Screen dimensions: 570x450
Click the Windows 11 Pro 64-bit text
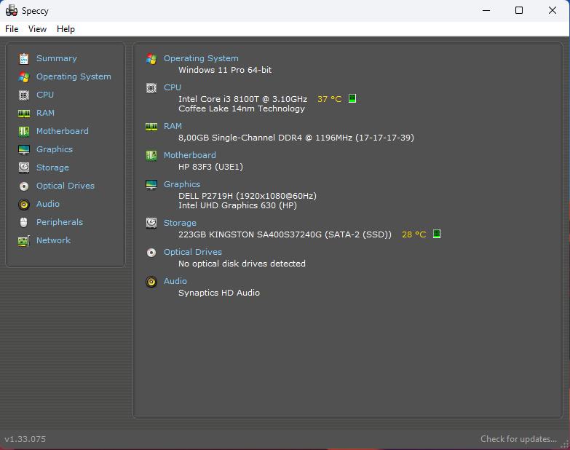(x=225, y=70)
